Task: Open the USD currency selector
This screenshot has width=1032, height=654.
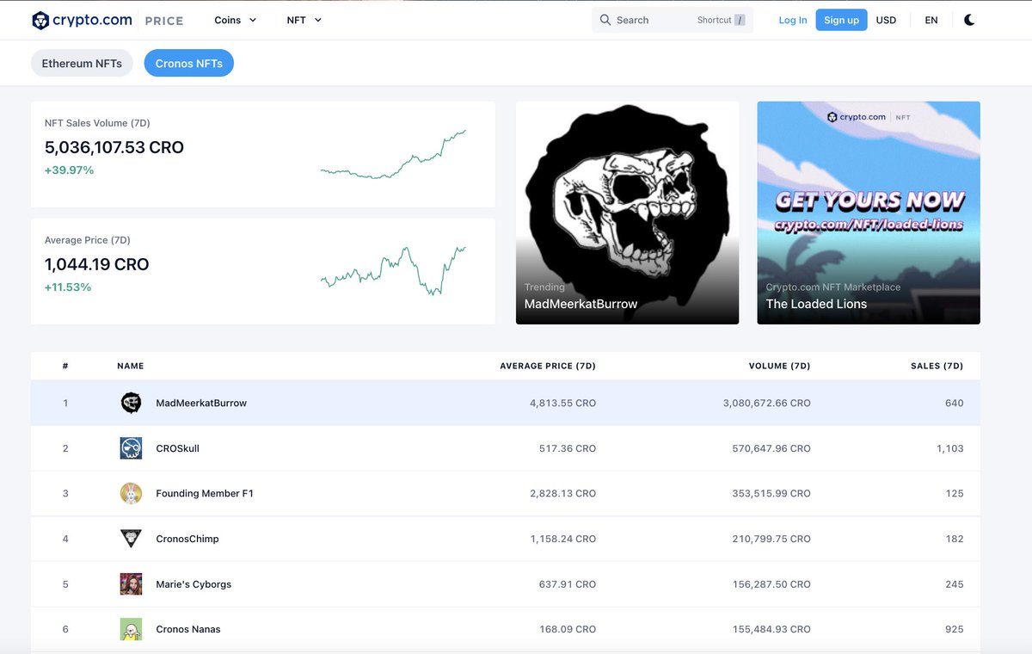Action: (x=886, y=20)
